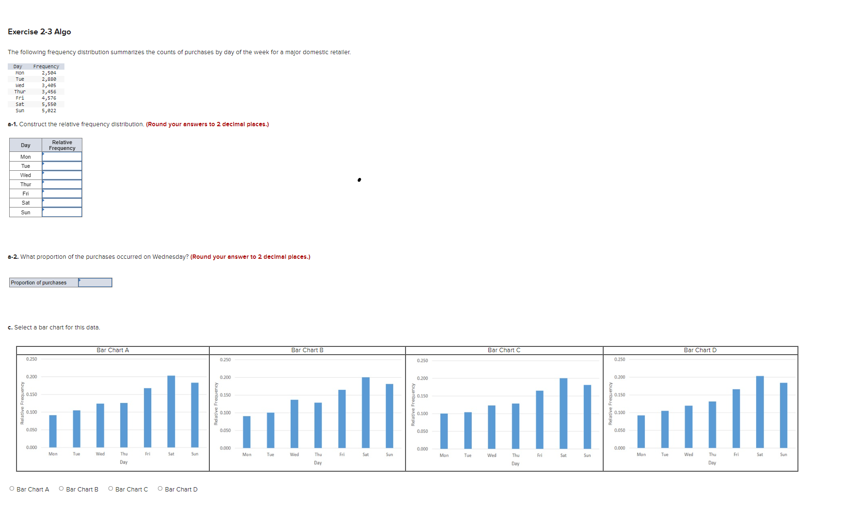Click the Proportion of purchases input field
This screenshot has height=521, width=856.
pos(95,283)
